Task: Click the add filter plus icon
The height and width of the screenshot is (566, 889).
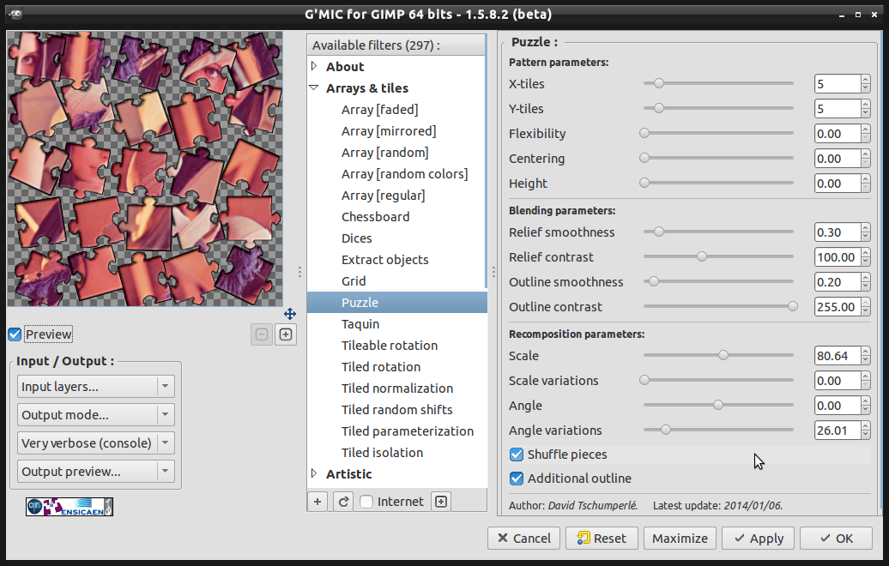Action: tap(317, 502)
